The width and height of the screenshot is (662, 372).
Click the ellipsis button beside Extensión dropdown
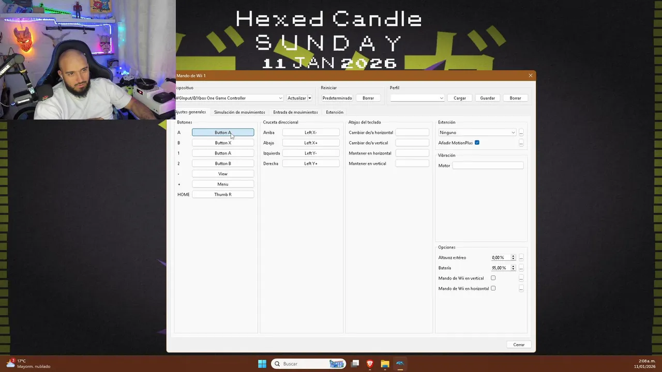point(521,133)
